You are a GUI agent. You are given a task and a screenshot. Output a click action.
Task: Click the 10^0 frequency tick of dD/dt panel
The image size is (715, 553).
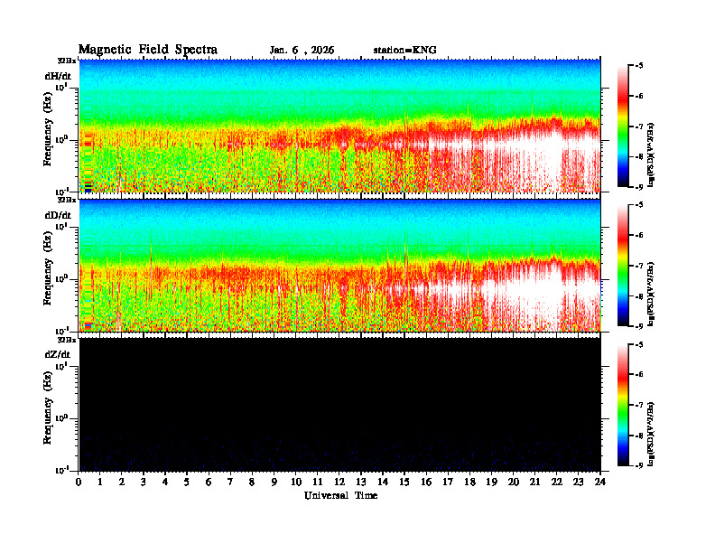pos(61,278)
